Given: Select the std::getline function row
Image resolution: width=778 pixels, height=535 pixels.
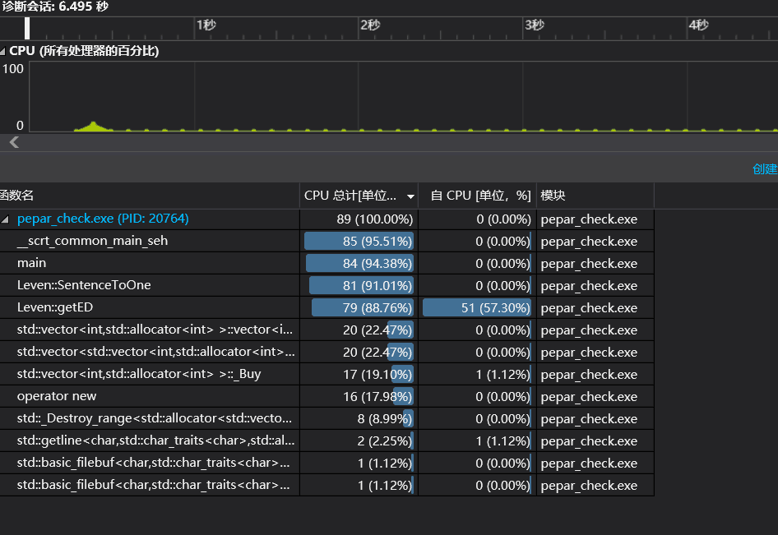Looking at the screenshot, I should 156,440.
